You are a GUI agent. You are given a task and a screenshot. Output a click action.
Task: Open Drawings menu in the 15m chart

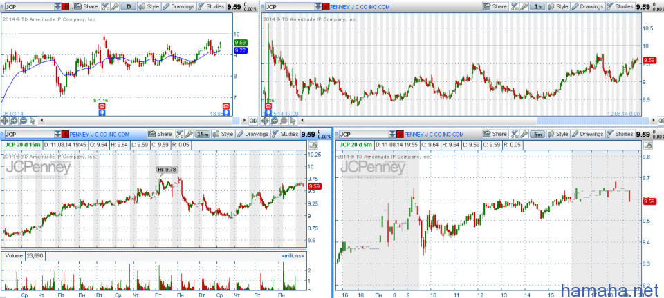click(253, 134)
